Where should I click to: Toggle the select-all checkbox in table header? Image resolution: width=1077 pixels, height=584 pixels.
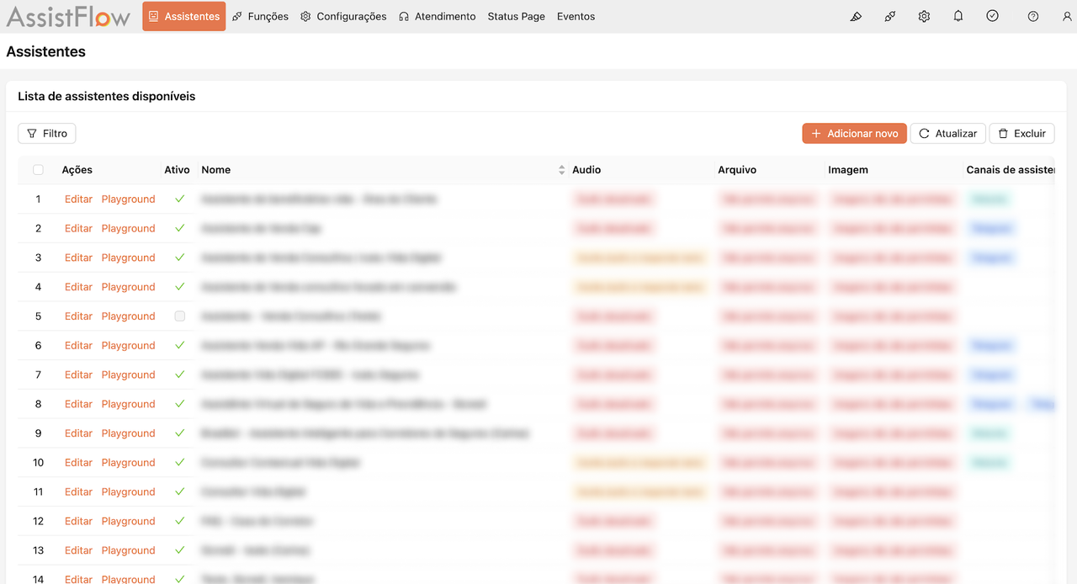click(x=38, y=170)
